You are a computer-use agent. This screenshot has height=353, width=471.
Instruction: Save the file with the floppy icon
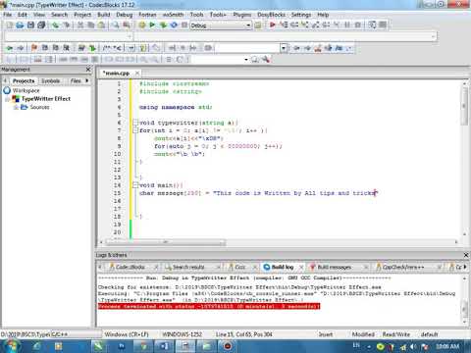30,25
